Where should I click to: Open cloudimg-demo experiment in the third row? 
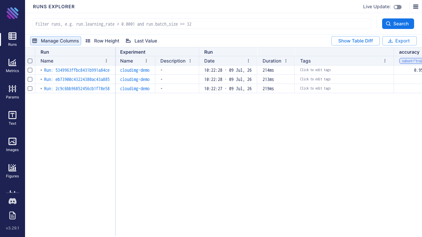click(135, 89)
